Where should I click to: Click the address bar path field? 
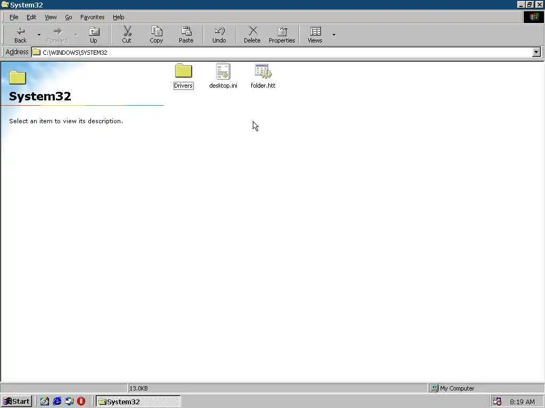[282, 53]
